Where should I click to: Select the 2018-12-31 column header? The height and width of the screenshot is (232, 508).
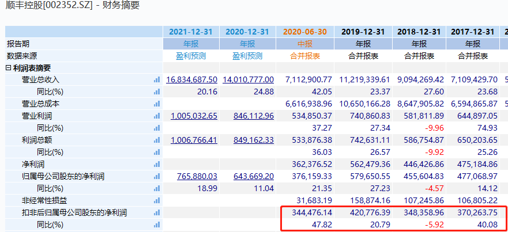click(x=419, y=32)
